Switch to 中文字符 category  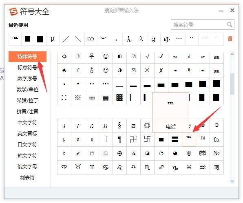tap(27, 123)
